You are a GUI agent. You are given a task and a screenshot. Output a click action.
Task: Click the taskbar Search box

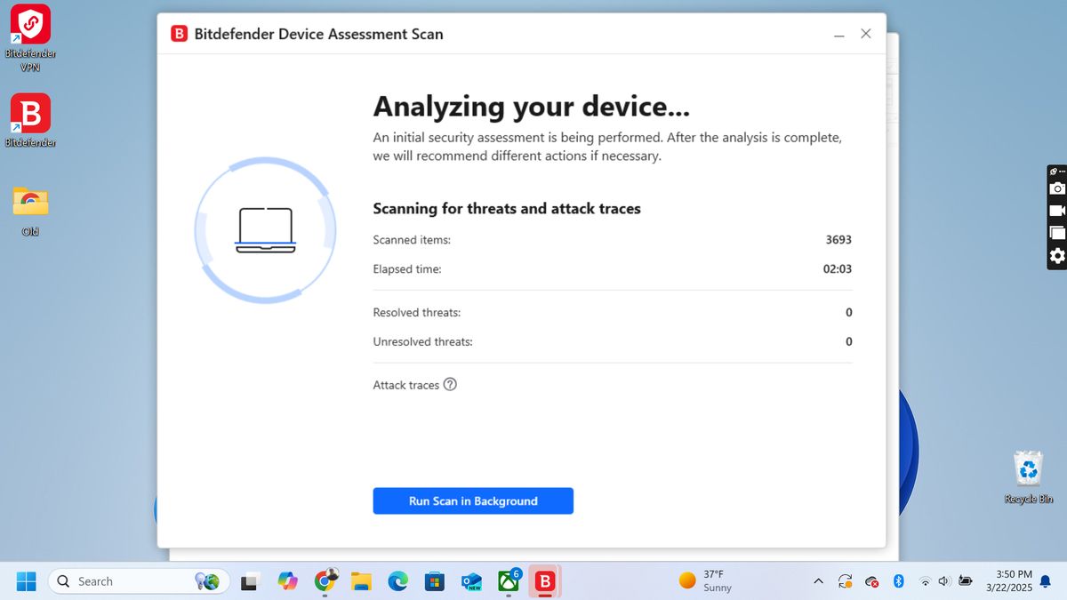click(x=139, y=581)
